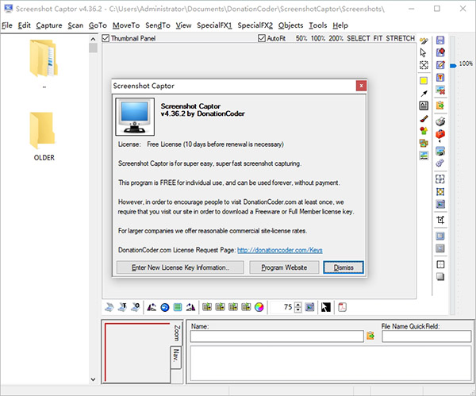Click the scanner icon marked with T
The width and height of the screenshot is (476, 396).
pyautogui.click(x=122, y=307)
